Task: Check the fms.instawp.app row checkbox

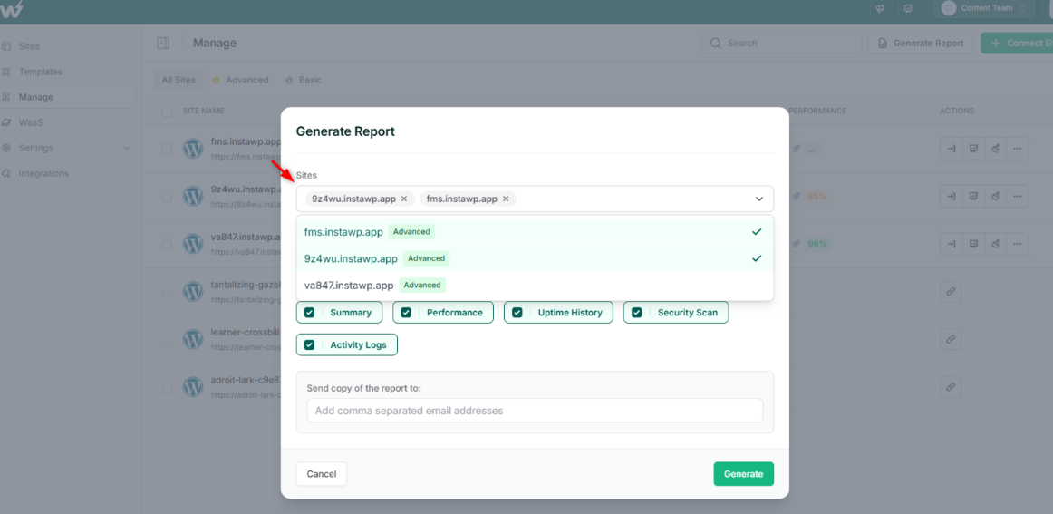Action: (x=167, y=149)
